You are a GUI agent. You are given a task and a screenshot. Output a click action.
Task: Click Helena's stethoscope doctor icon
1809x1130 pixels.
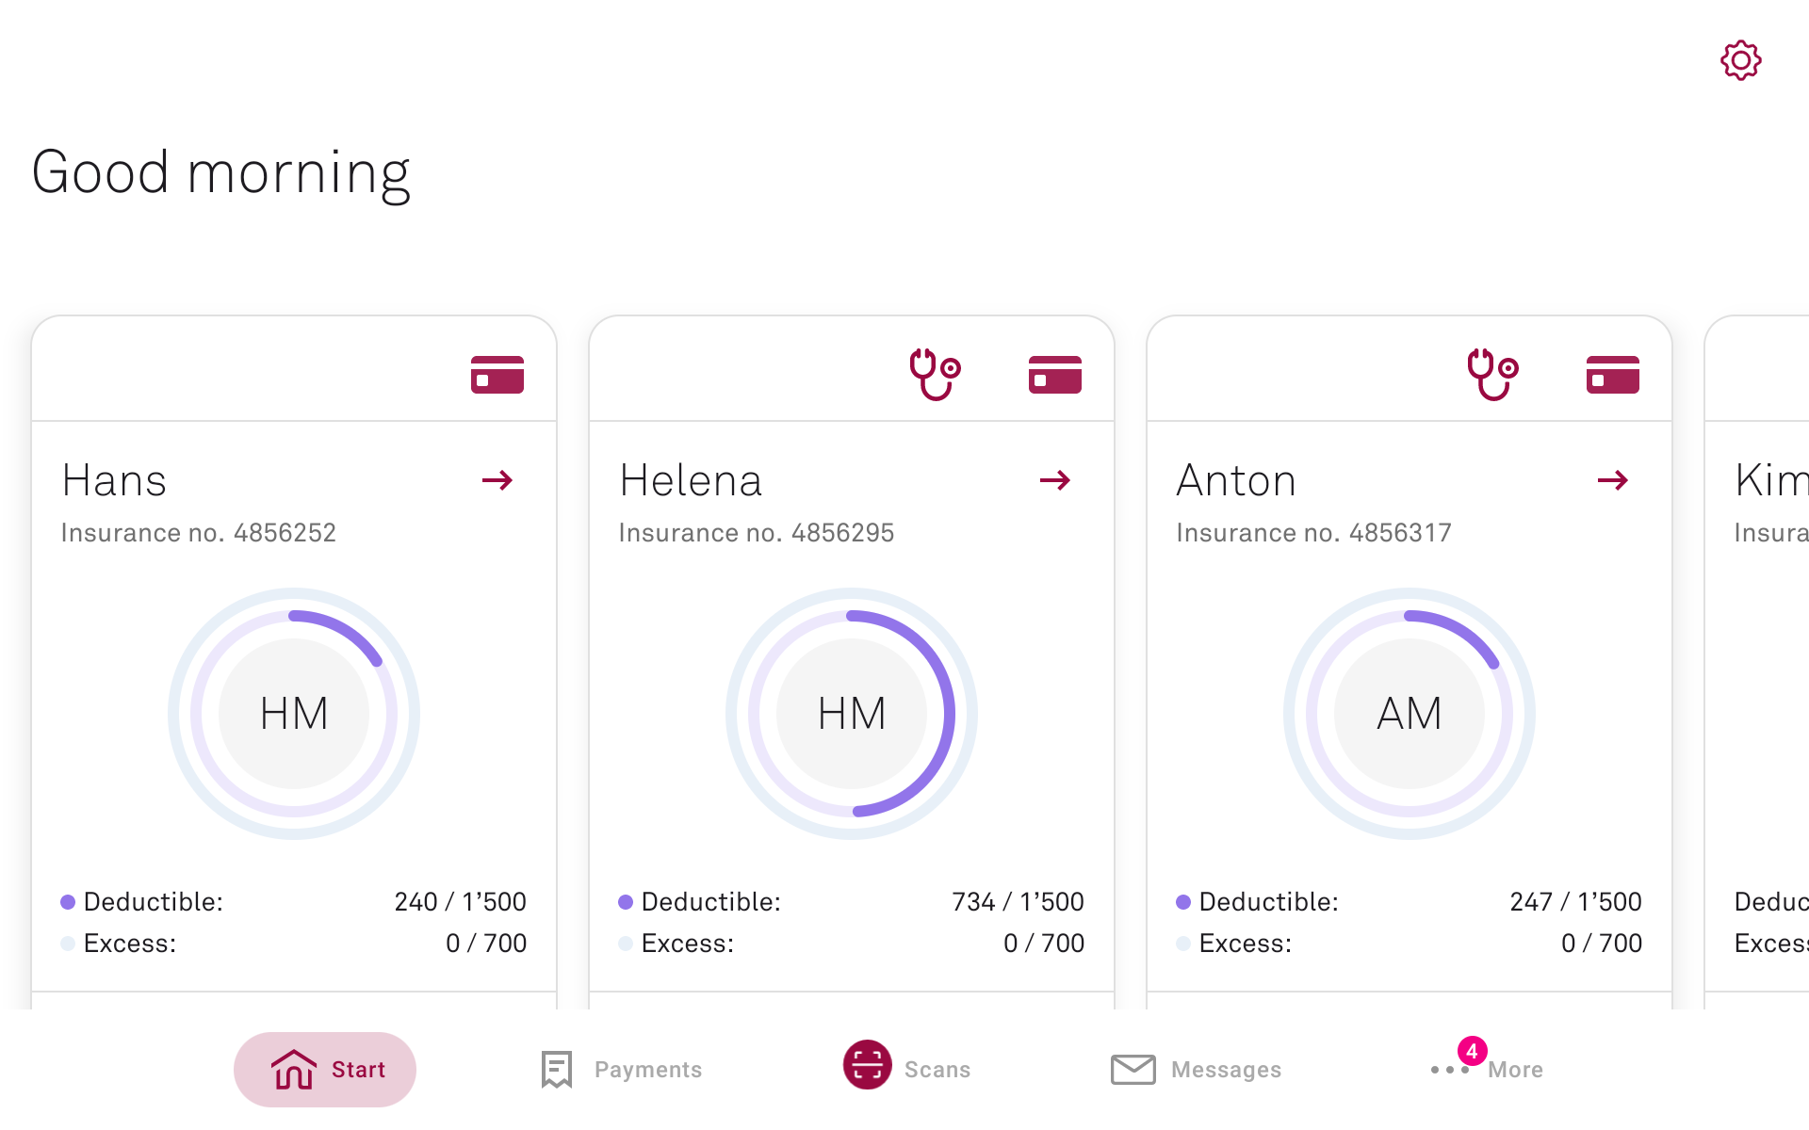pos(934,374)
